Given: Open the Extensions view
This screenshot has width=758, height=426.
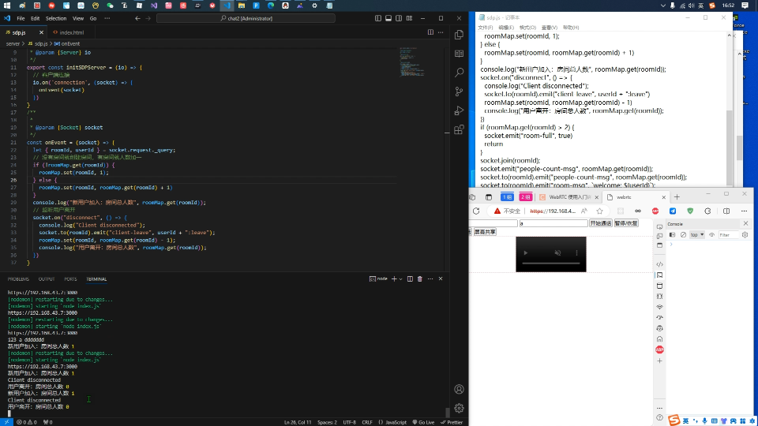Looking at the screenshot, I should 460,129.
